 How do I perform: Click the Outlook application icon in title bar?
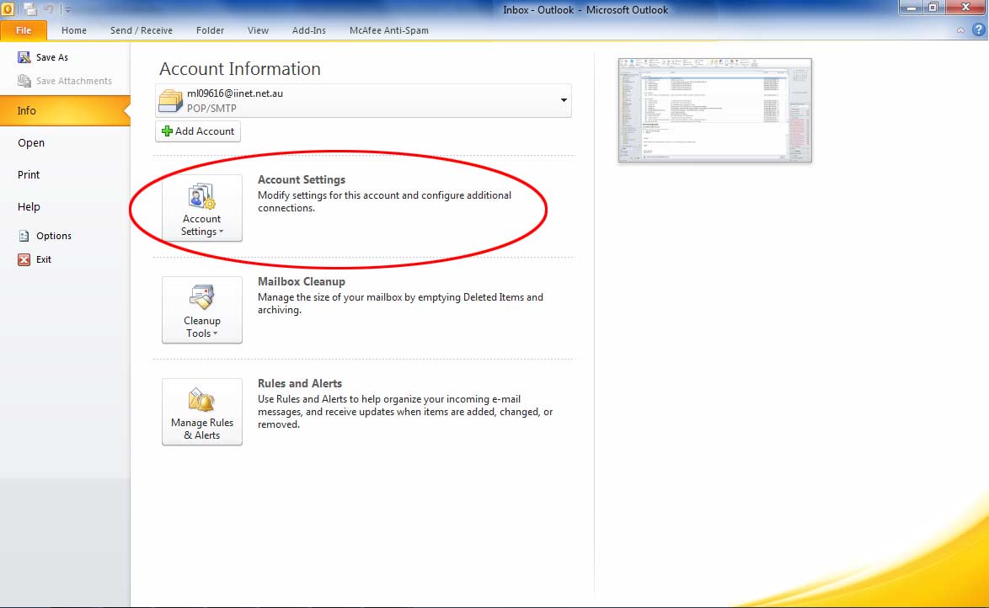coord(8,9)
